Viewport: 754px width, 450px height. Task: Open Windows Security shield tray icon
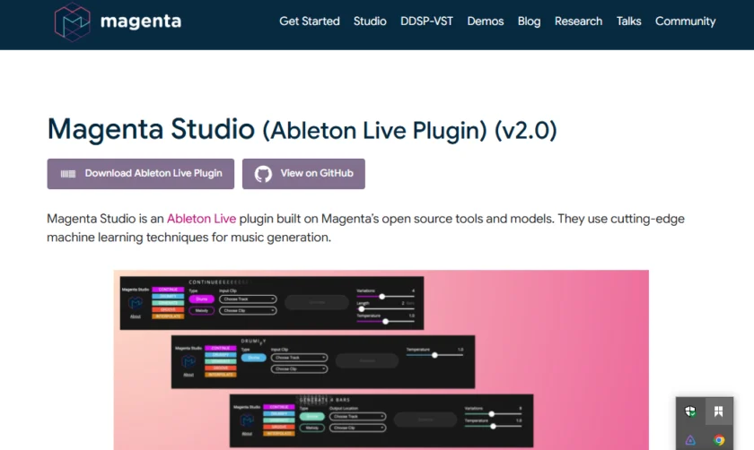690,411
